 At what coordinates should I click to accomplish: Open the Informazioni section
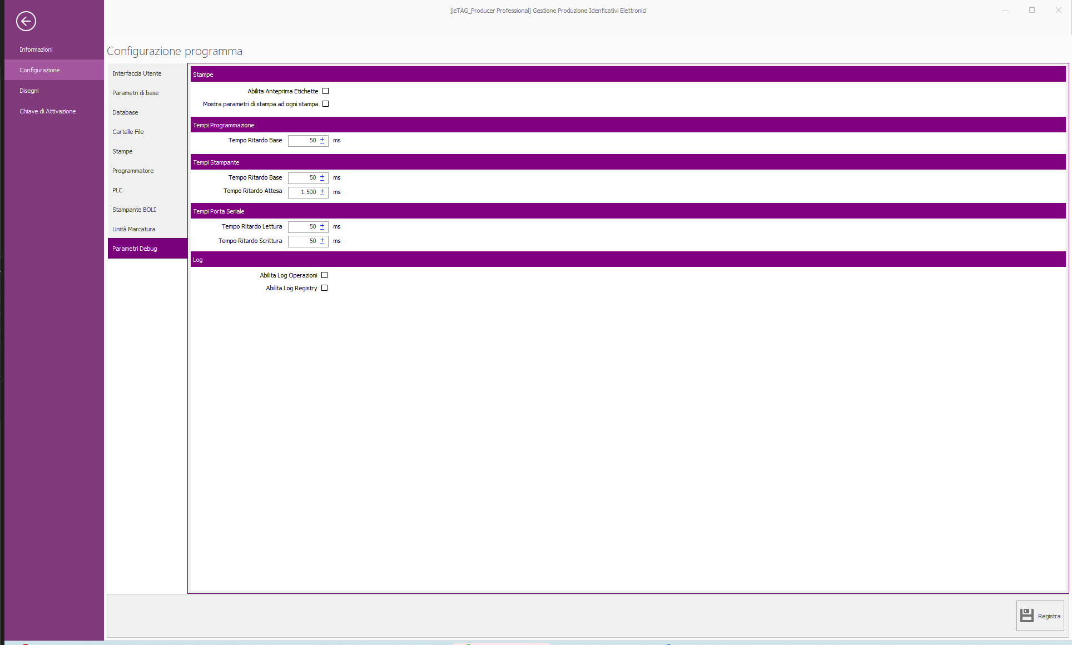point(54,49)
